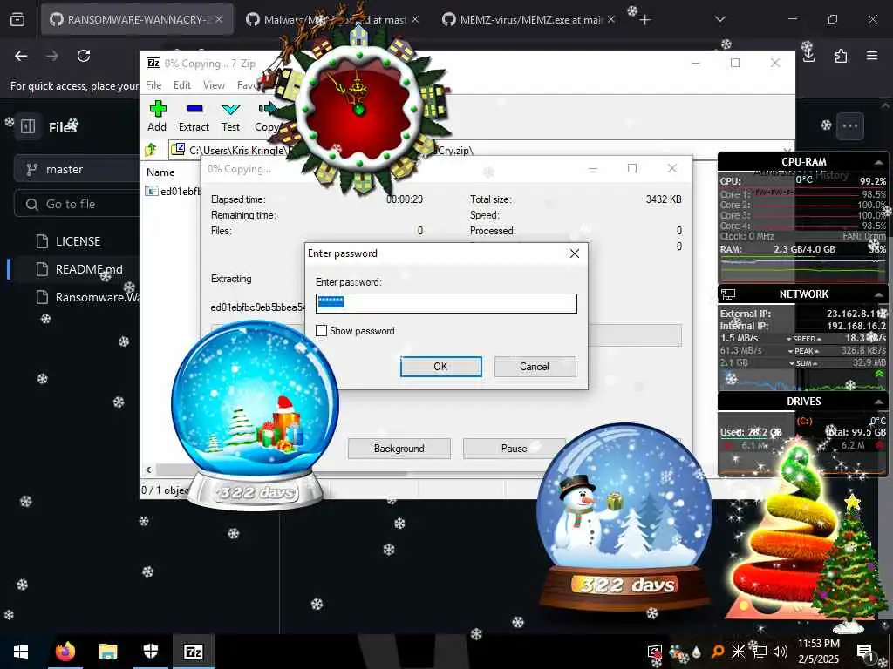
Task: Collapse the DRIVES gadget panel
Action: pos(879,402)
